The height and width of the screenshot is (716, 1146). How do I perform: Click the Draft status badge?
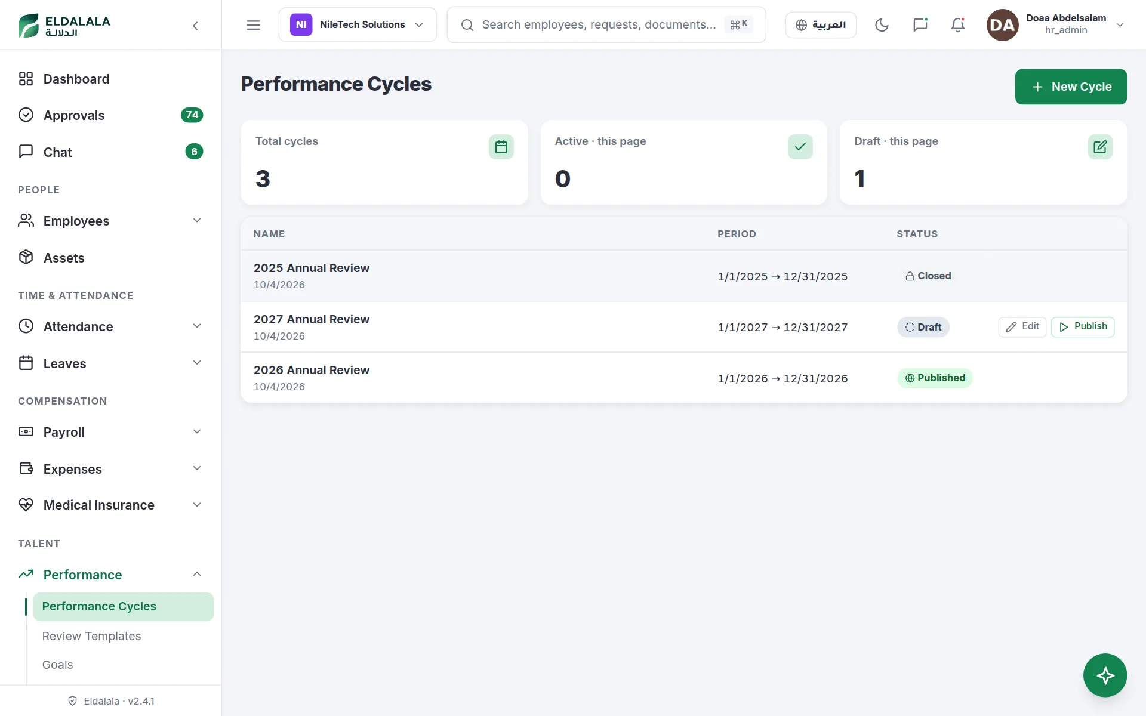[x=923, y=327]
